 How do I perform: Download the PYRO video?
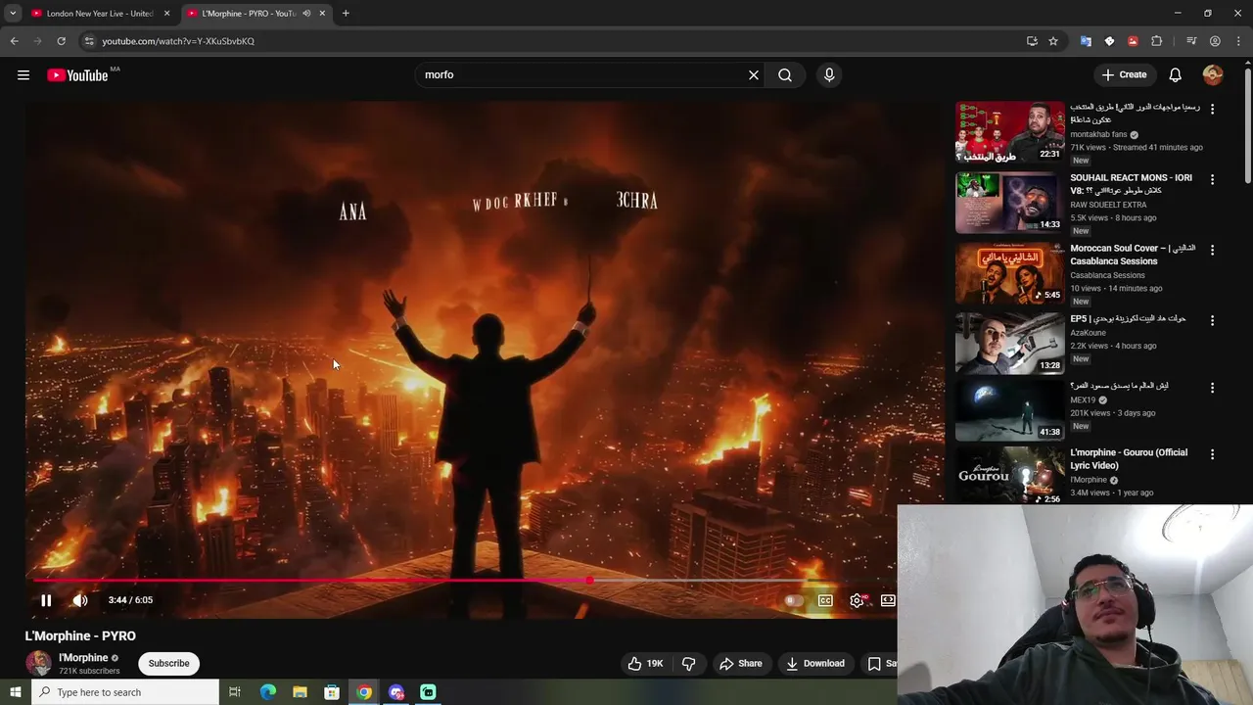click(815, 664)
